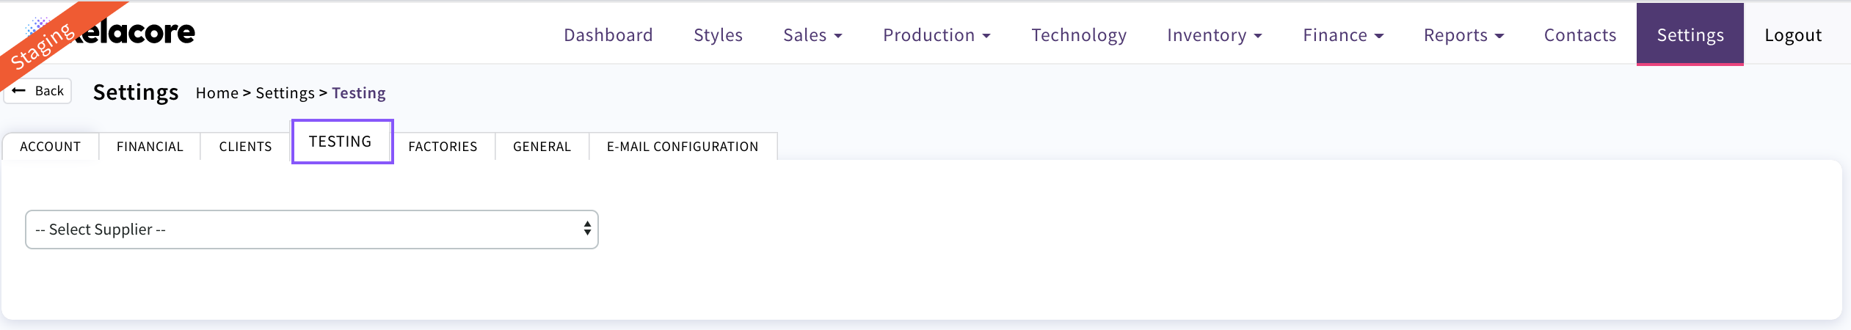Expand the Sales dropdown menu
Screen dimensions: 1851x330
tap(812, 35)
